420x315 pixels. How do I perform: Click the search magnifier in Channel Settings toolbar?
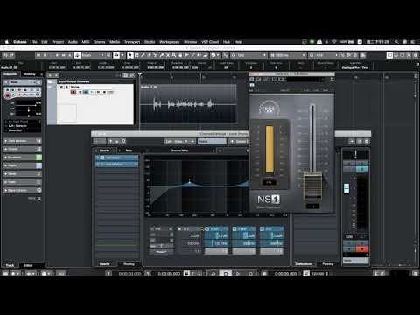click(x=123, y=141)
